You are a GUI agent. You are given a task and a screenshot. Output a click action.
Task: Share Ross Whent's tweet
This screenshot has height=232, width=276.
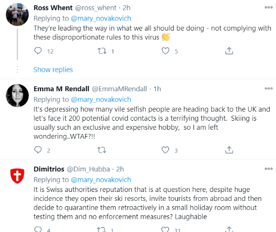(229, 51)
